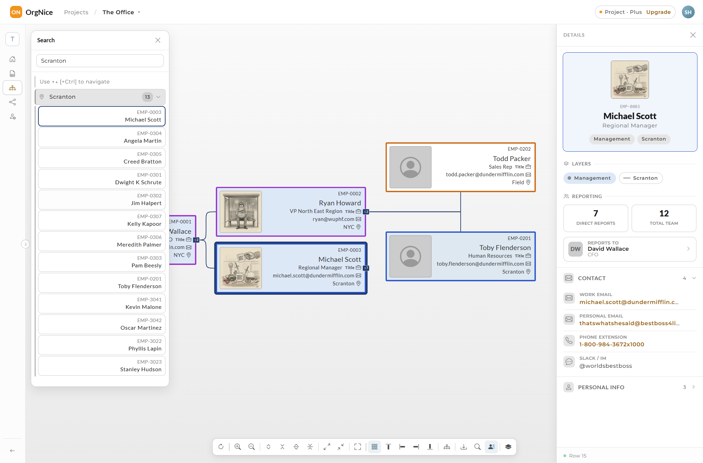
Task: Select Jim Halpert in the search results
Action: (102, 199)
